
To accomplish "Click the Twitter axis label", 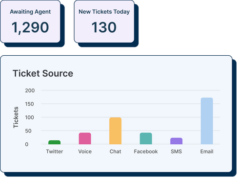I will [x=55, y=152].
